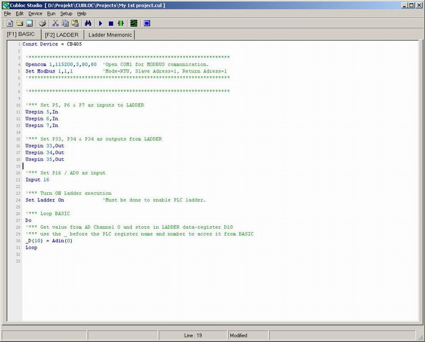Paste with the clipboard icon

click(x=75, y=23)
